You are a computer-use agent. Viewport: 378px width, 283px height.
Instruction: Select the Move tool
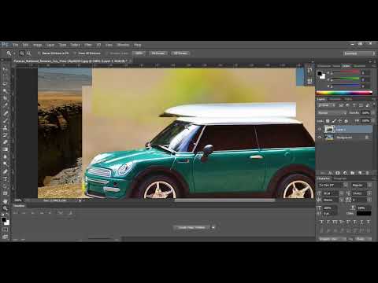[x=5, y=69]
